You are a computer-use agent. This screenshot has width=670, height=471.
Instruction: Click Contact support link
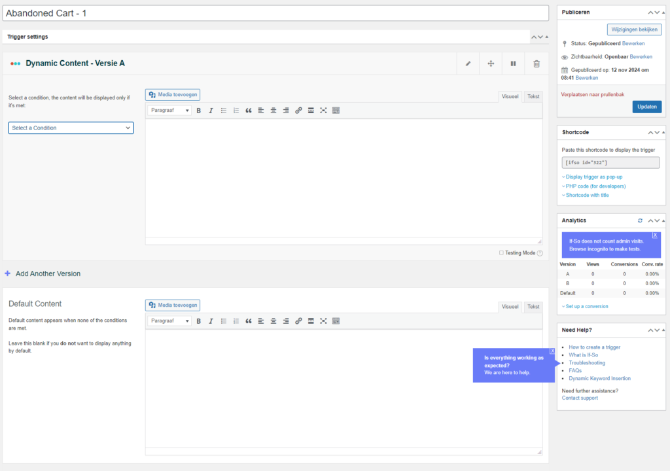580,398
